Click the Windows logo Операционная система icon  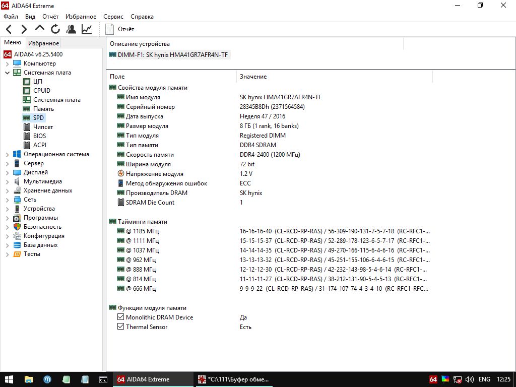pyautogui.click(x=17, y=154)
